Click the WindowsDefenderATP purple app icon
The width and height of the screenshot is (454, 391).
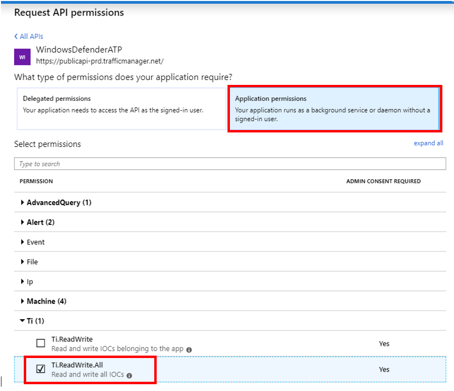(x=22, y=57)
